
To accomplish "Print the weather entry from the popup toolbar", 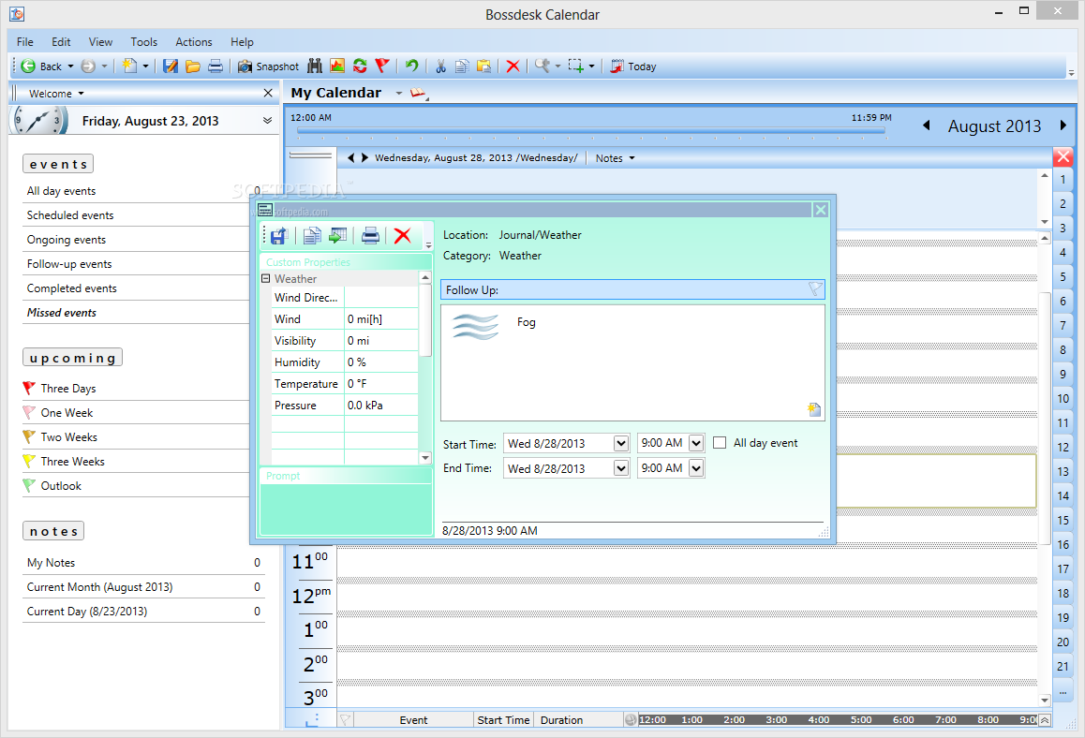I will click(371, 236).
